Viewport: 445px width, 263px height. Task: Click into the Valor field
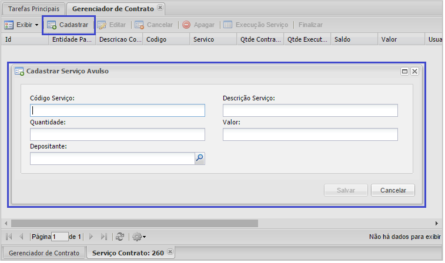[310, 134]
